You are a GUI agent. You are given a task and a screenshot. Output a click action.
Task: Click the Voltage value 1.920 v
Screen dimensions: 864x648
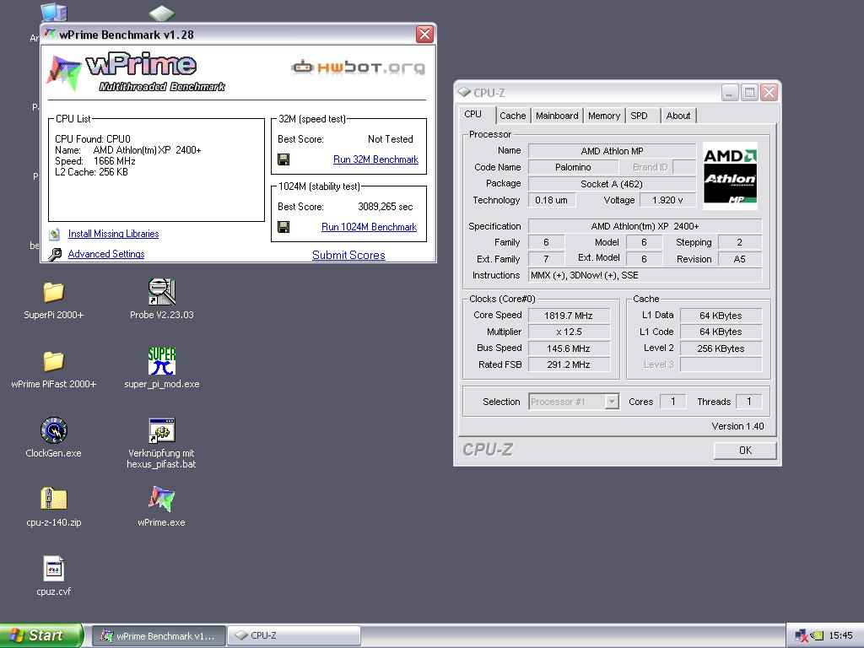667,200
